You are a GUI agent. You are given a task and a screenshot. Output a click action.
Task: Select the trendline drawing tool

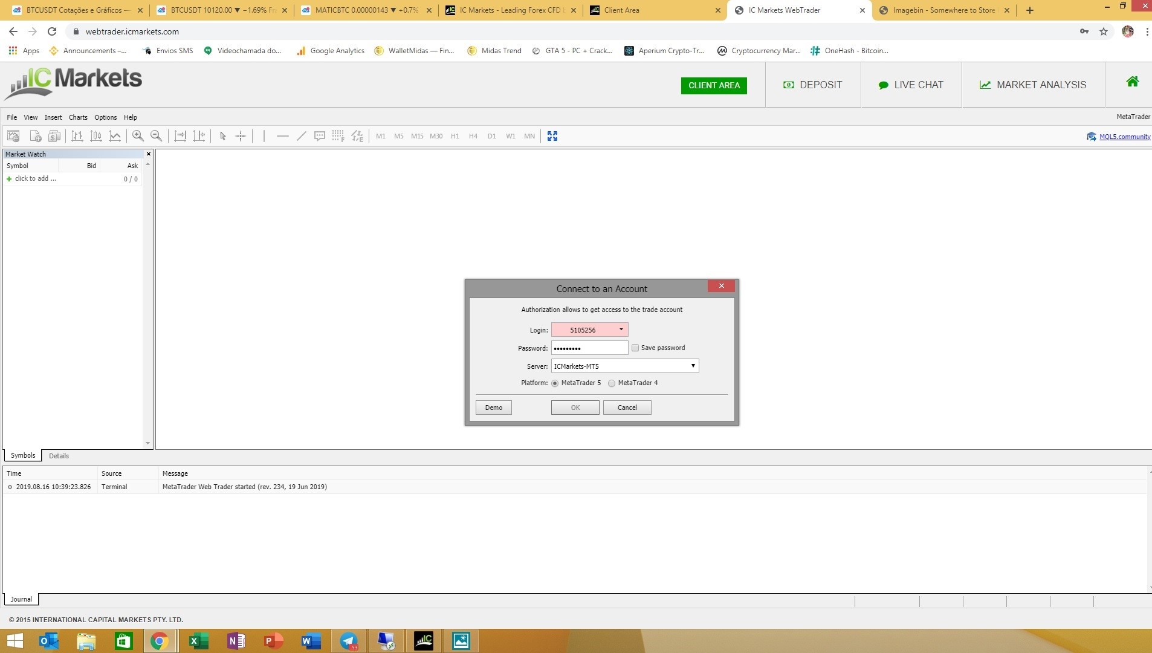[x=301, y=136]
